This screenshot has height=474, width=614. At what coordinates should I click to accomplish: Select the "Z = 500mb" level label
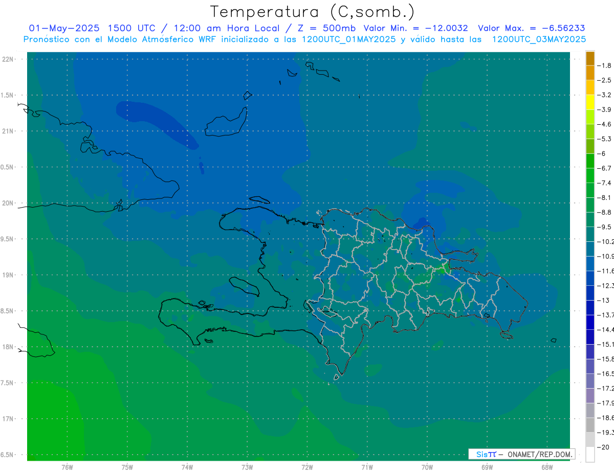324,28
